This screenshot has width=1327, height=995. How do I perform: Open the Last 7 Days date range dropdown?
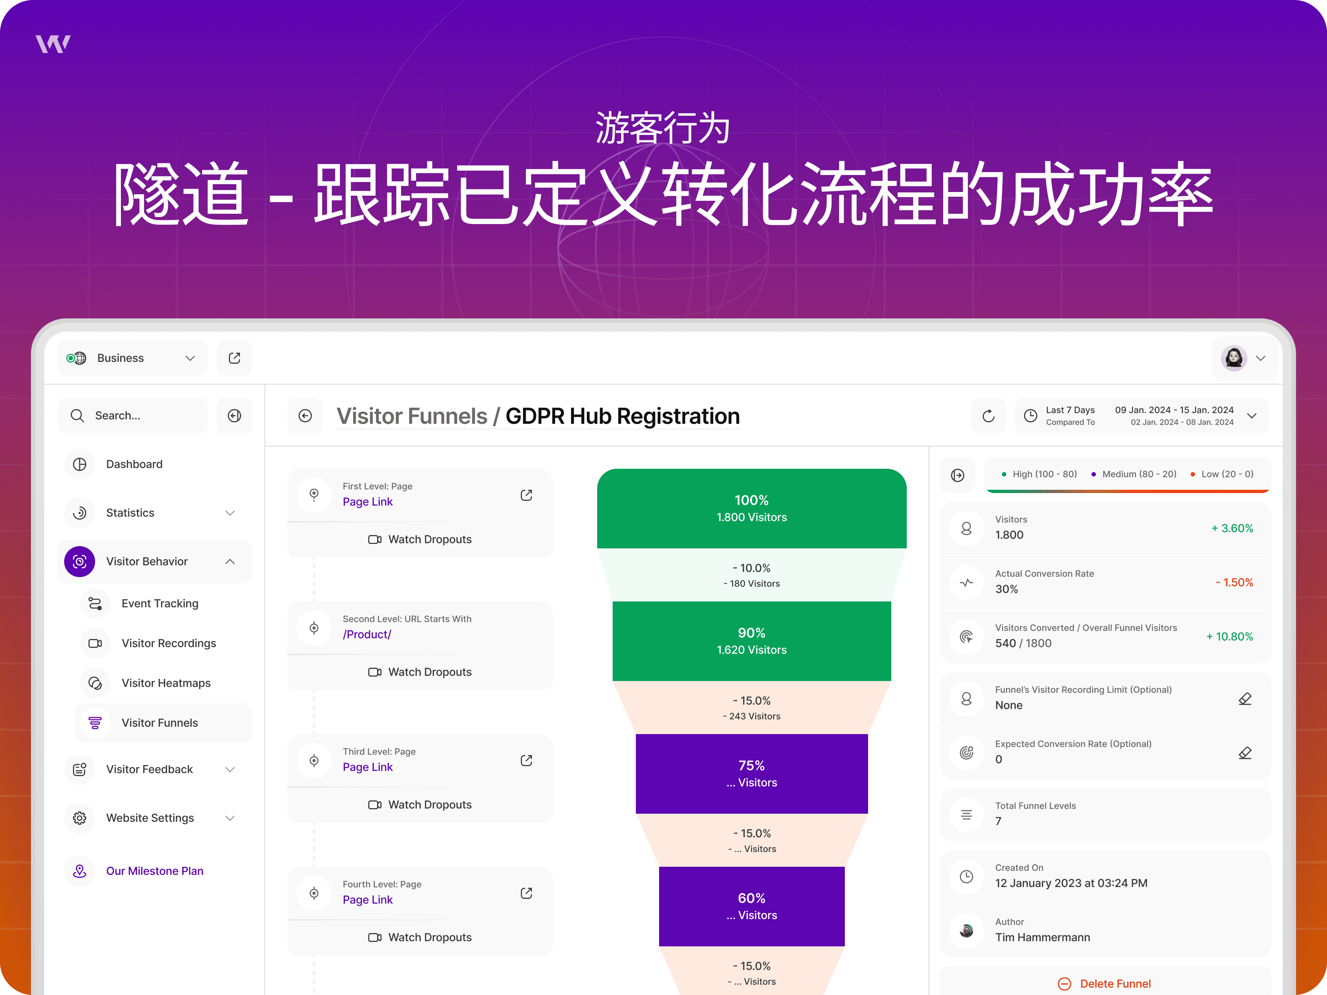(x=1142, y=416)
